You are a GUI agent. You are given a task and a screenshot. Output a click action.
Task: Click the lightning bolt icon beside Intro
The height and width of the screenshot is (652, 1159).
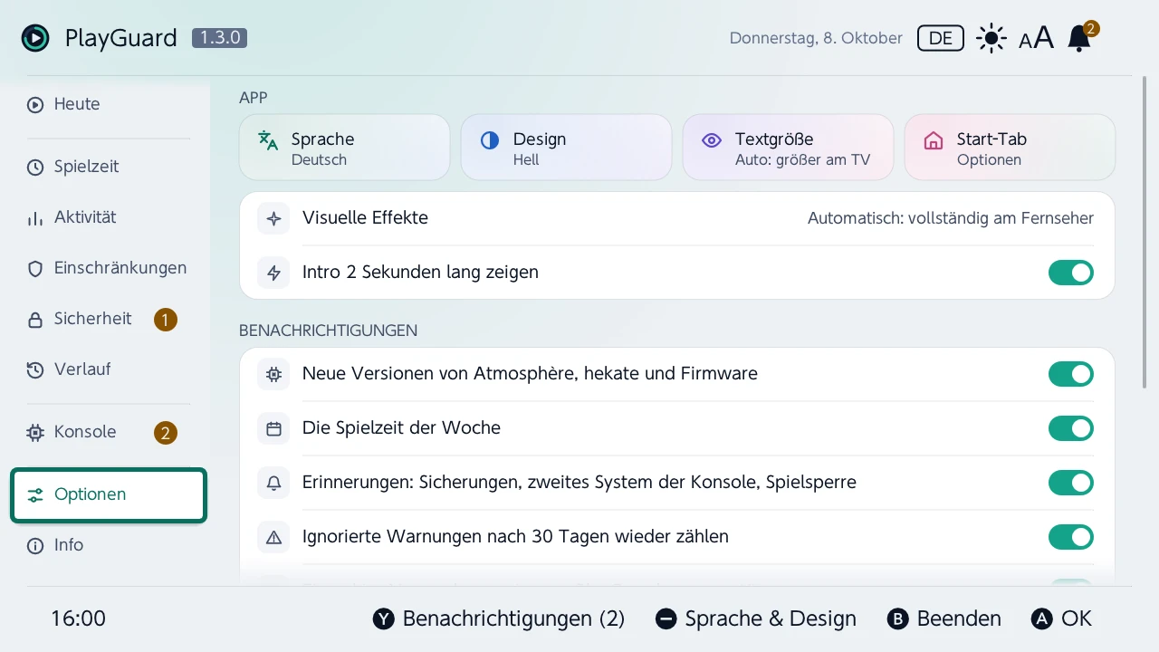pyautogui.click(x=274, y=273)
